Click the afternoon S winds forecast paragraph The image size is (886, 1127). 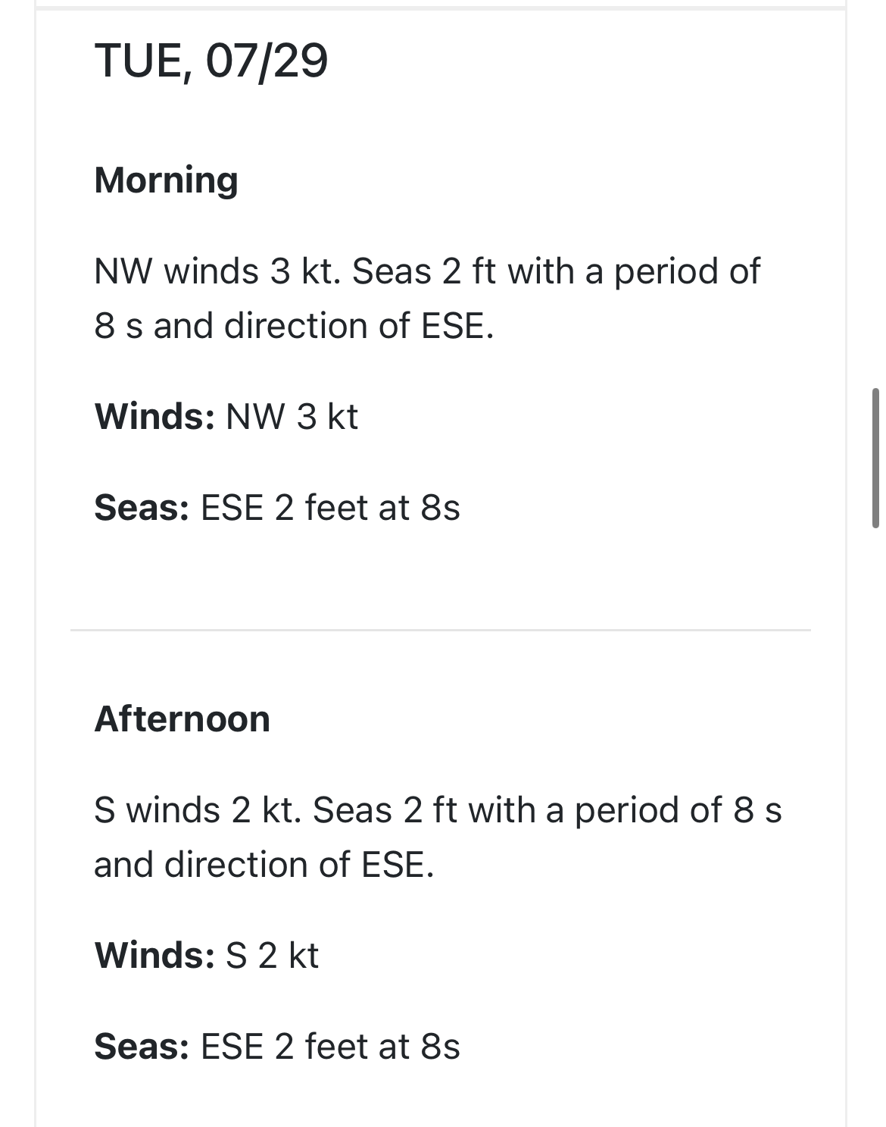click(x=438, y=837)
